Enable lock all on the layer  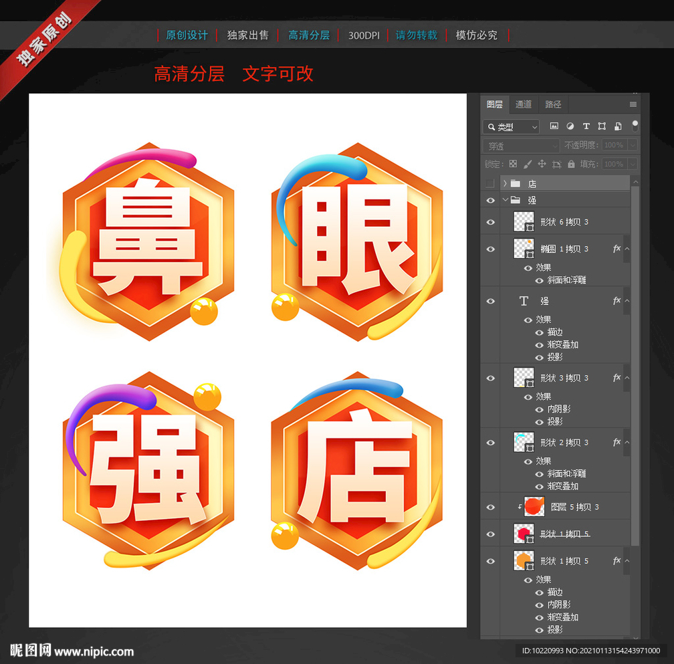point(572,164)
